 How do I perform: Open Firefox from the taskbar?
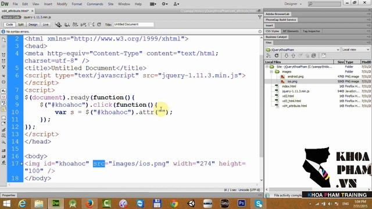click(x=89, y=204)
